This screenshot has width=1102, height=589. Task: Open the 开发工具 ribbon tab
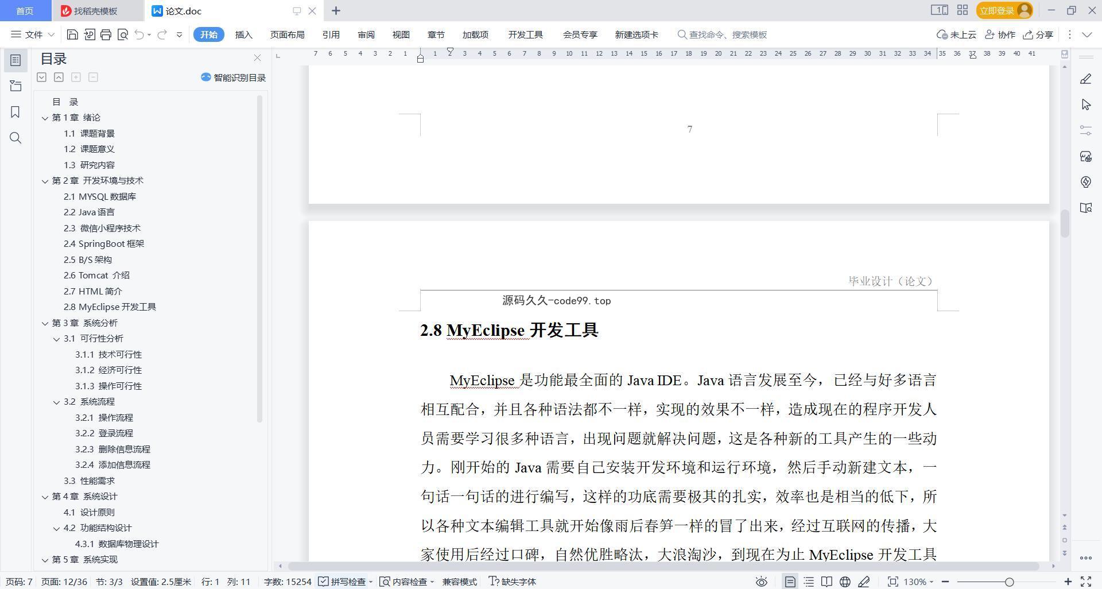(x=525, y=34)
